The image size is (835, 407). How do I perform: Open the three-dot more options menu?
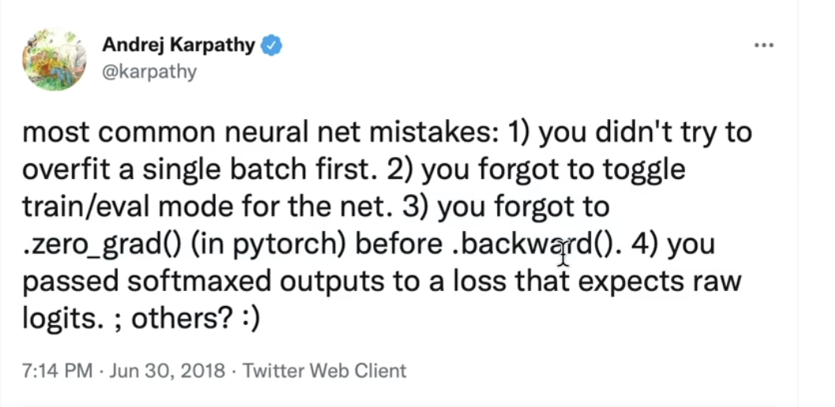coord(764,45)
